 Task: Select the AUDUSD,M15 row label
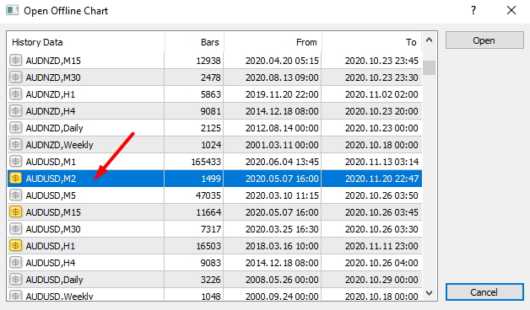coord(53,212)
